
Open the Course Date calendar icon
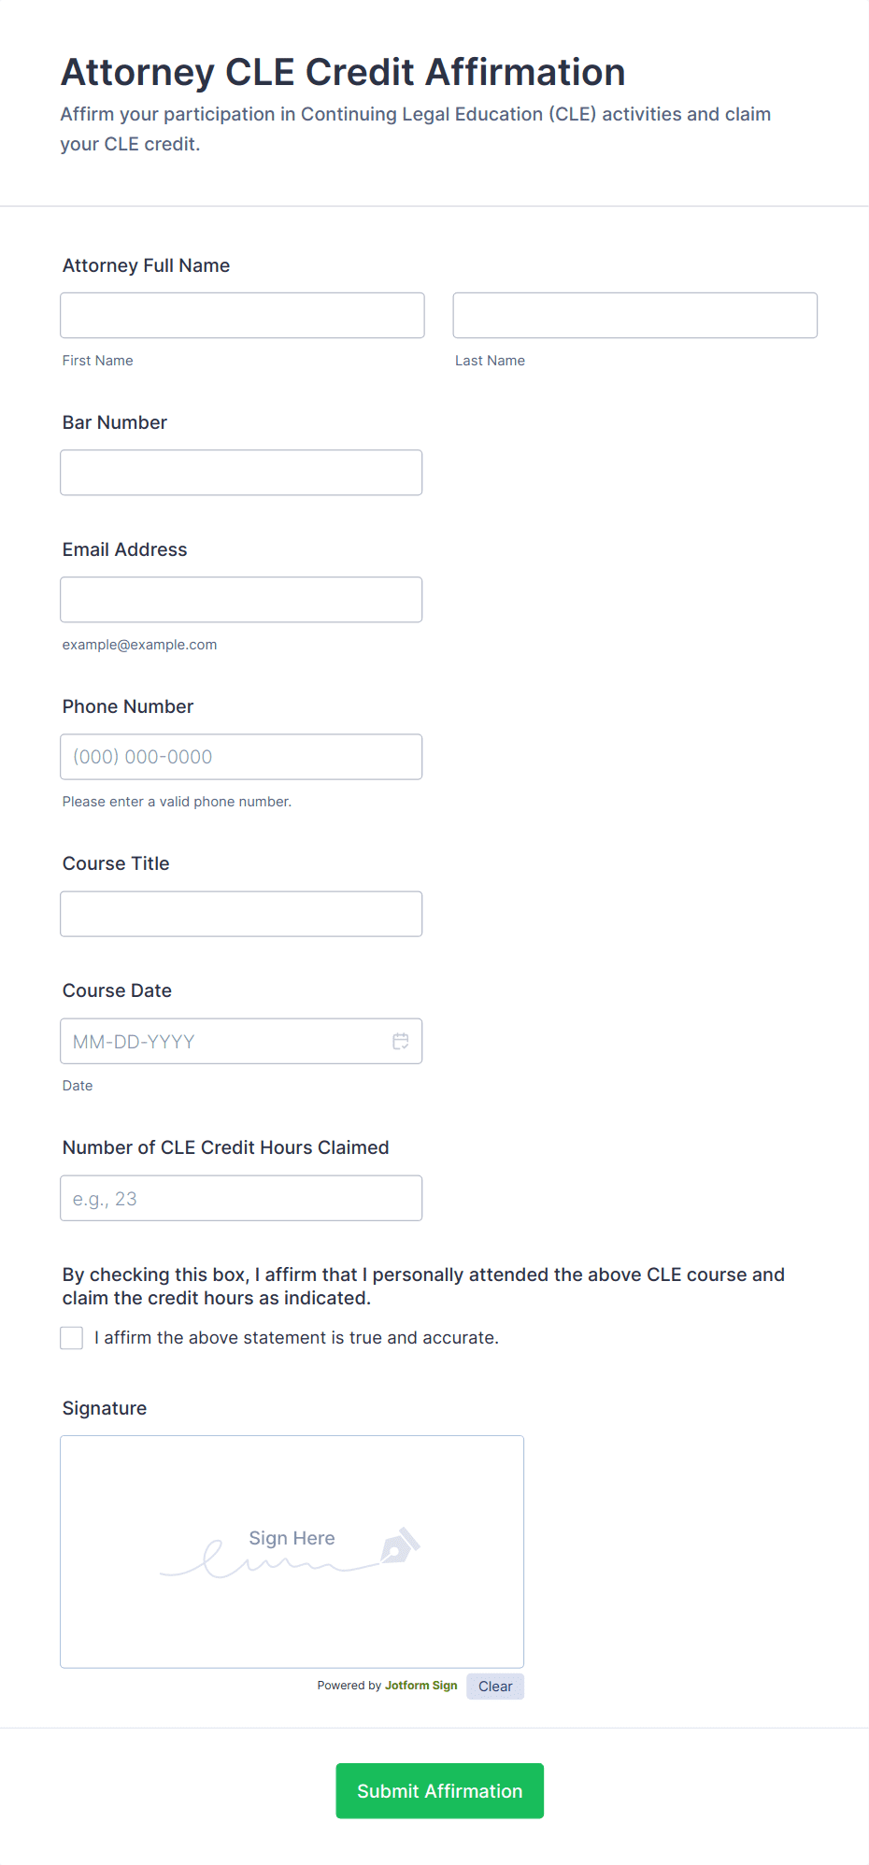(x=401, y=1041)
